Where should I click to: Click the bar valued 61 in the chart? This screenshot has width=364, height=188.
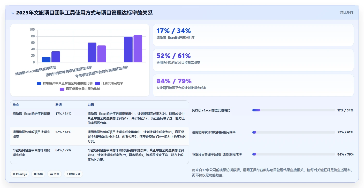click(92, 52)
